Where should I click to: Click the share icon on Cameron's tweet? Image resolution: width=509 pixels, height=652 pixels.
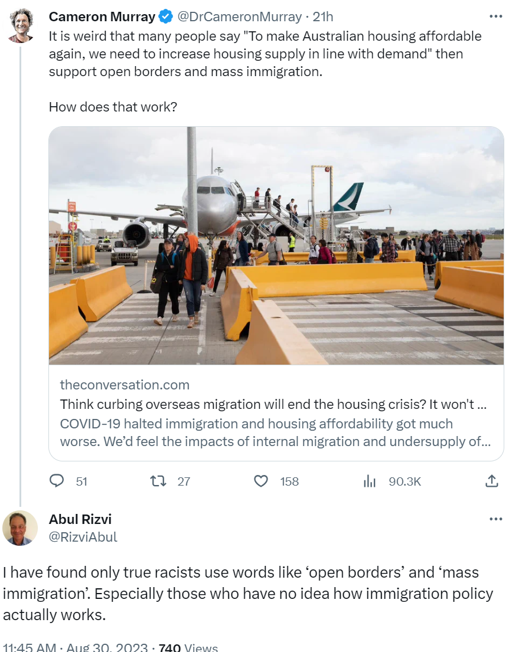coord(491,481)
